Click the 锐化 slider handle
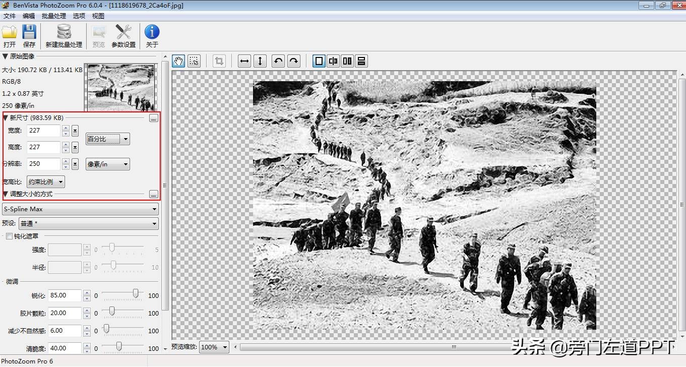Viewport: 686px width, 367px height. 136,293
